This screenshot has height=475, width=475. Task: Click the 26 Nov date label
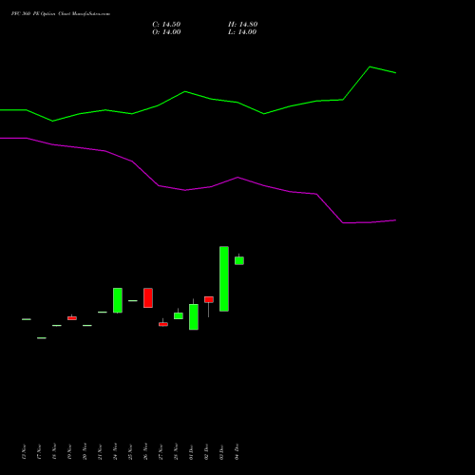click(x=145, y=451)
